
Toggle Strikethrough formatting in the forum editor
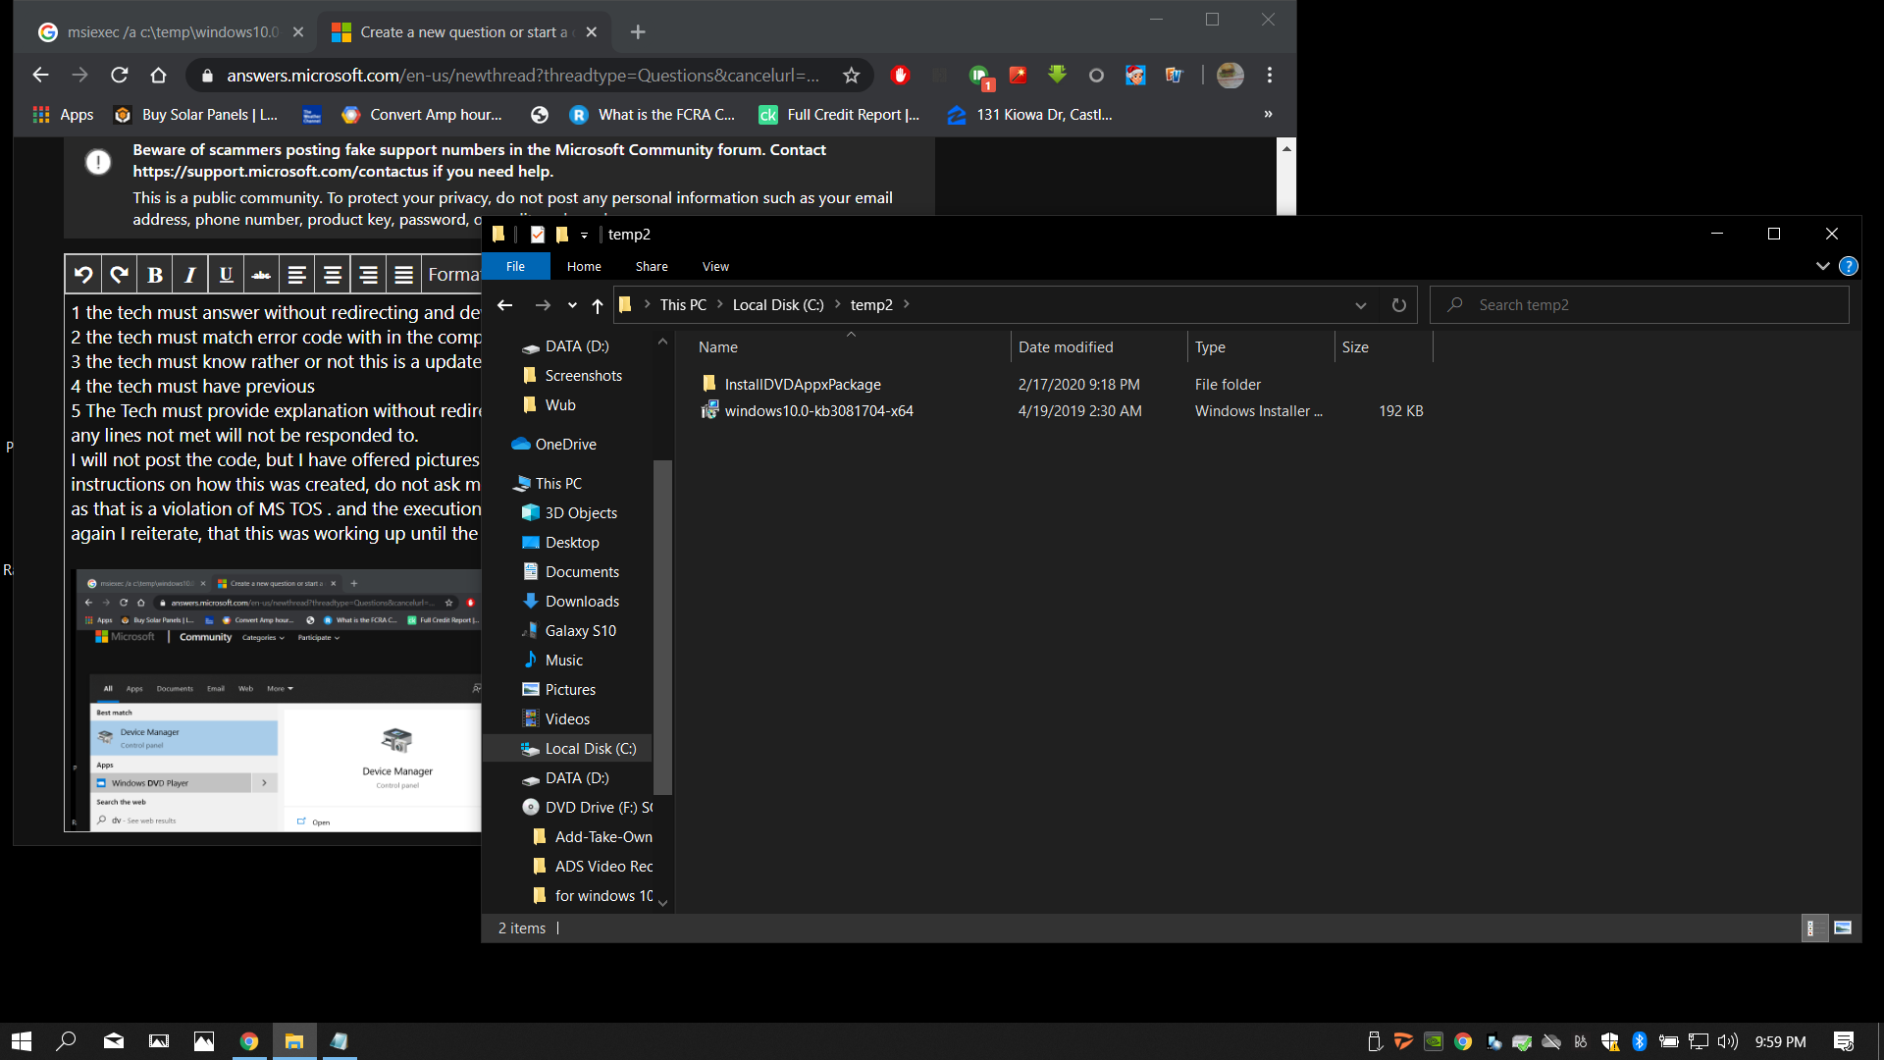(261, 275)
